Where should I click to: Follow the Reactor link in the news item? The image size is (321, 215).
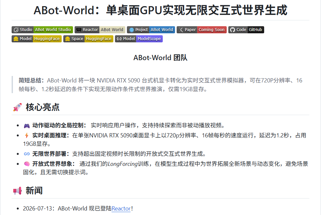(x=121, y=209)
